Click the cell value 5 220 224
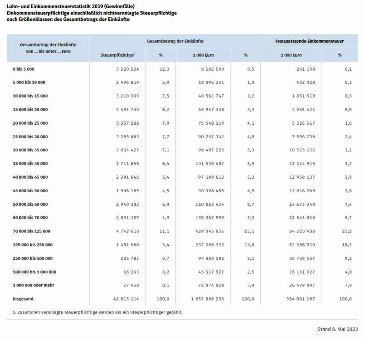365x340 pixels. click(x=127, y=69)
